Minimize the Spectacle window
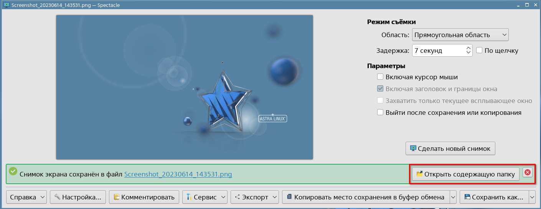Screen dimensions: 541x209 518,5
